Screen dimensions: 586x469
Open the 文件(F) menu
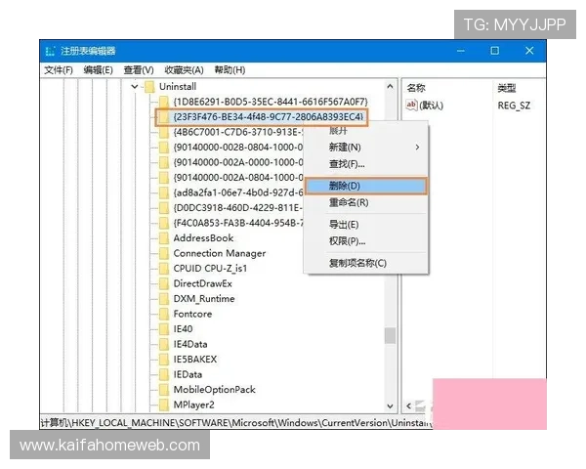(x=59, y=70)
